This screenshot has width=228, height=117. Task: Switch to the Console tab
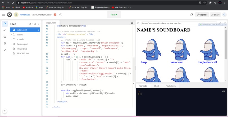[143, 86]
